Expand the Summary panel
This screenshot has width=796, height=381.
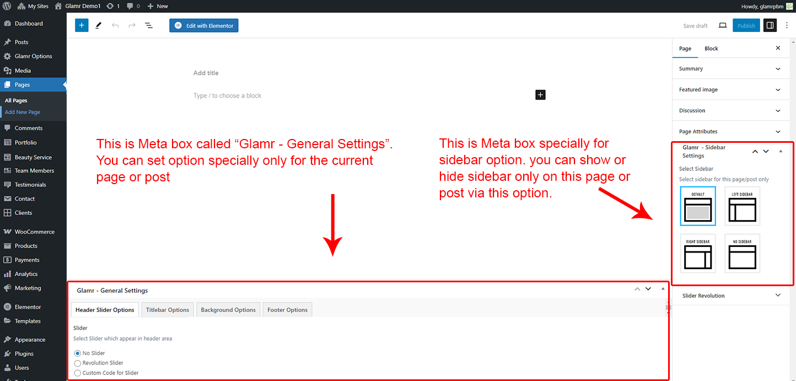tap(730, 69)
